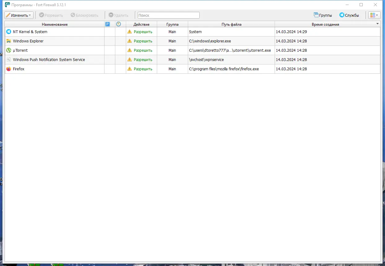This screenshot has width=385, height=266.
Task: Open the Службы window
Action: [x=349, y=15]
